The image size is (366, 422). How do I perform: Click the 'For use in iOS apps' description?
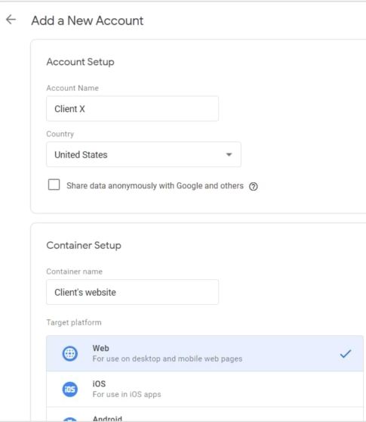coord(127,394)
